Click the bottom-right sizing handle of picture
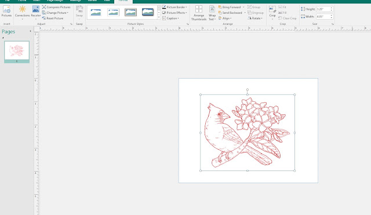Image resolution: width=371 pixels, height=215 pixels. tap(294, 170)
